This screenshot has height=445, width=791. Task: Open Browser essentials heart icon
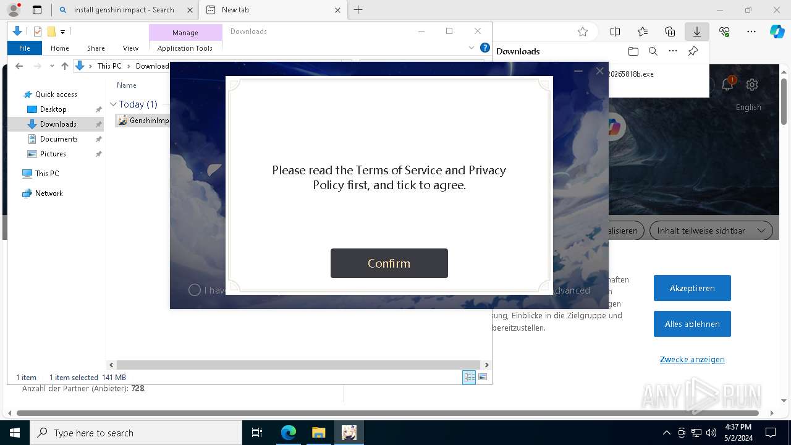pyautogui.click(x=724, y=32)
